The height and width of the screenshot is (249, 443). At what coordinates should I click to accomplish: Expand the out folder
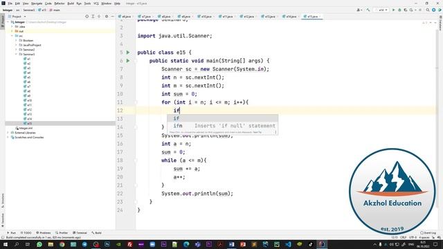click(x=12, y=31)
